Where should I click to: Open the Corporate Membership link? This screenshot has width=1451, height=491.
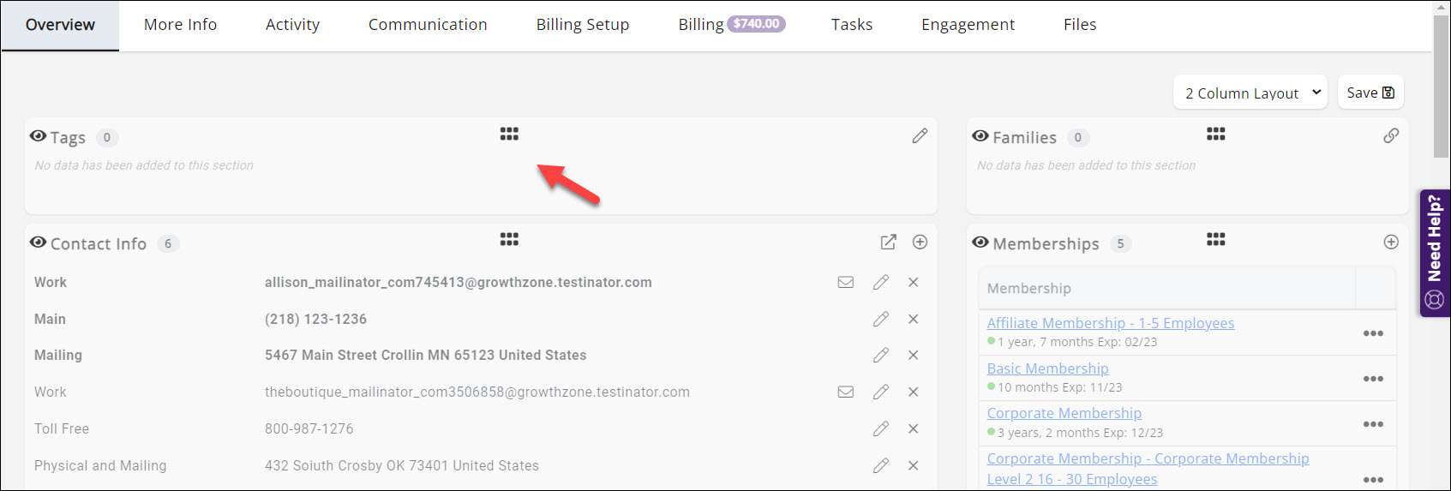[x=1064, y=413]
